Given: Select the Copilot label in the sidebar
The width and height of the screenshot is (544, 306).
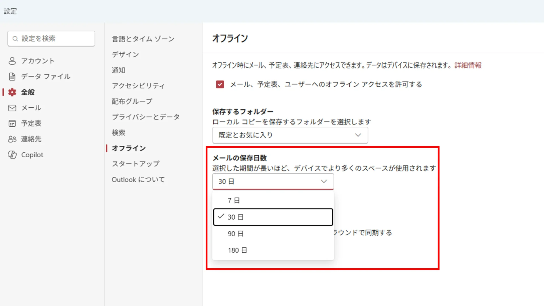Looking at the screenshot, I should (32, 155).
